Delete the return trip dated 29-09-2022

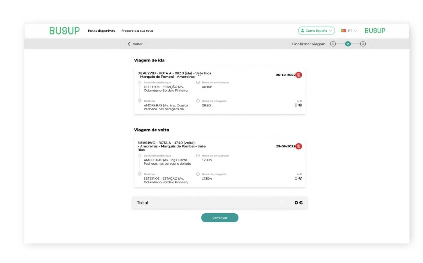[x=299, y=146]
